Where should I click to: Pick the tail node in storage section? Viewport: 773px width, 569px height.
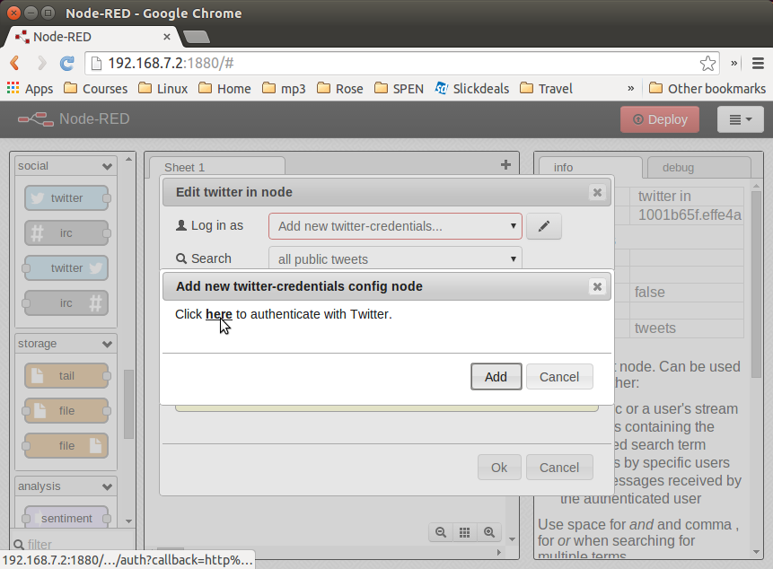[x=65, y=375]
